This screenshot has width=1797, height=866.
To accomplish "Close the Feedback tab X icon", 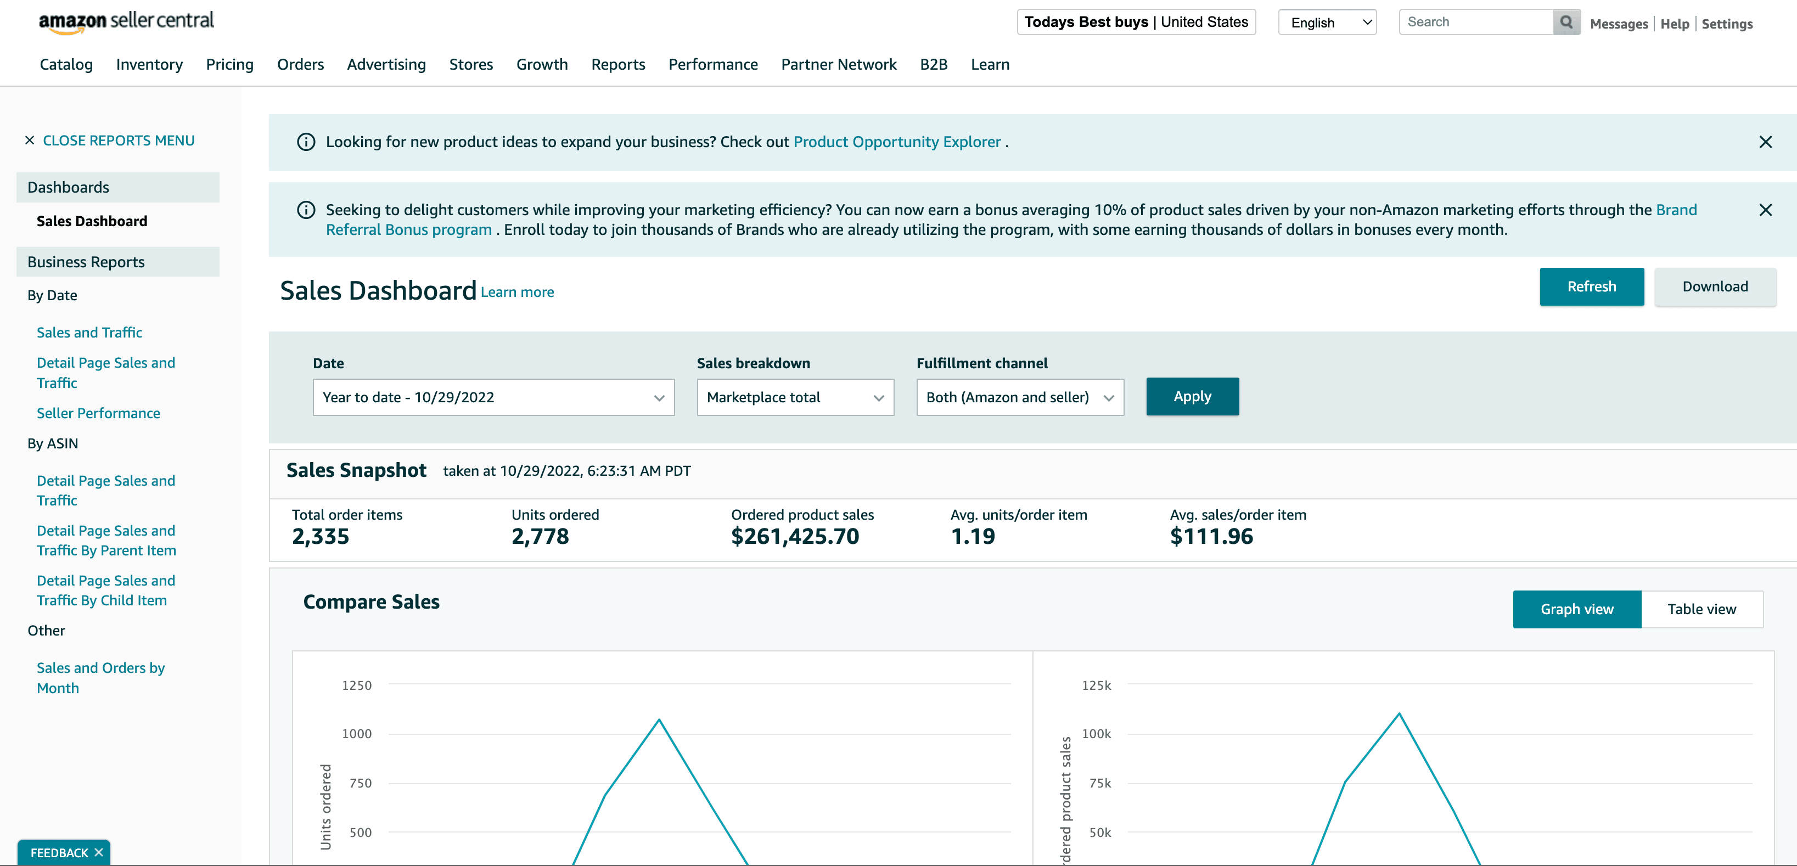I will pos(98,852).
